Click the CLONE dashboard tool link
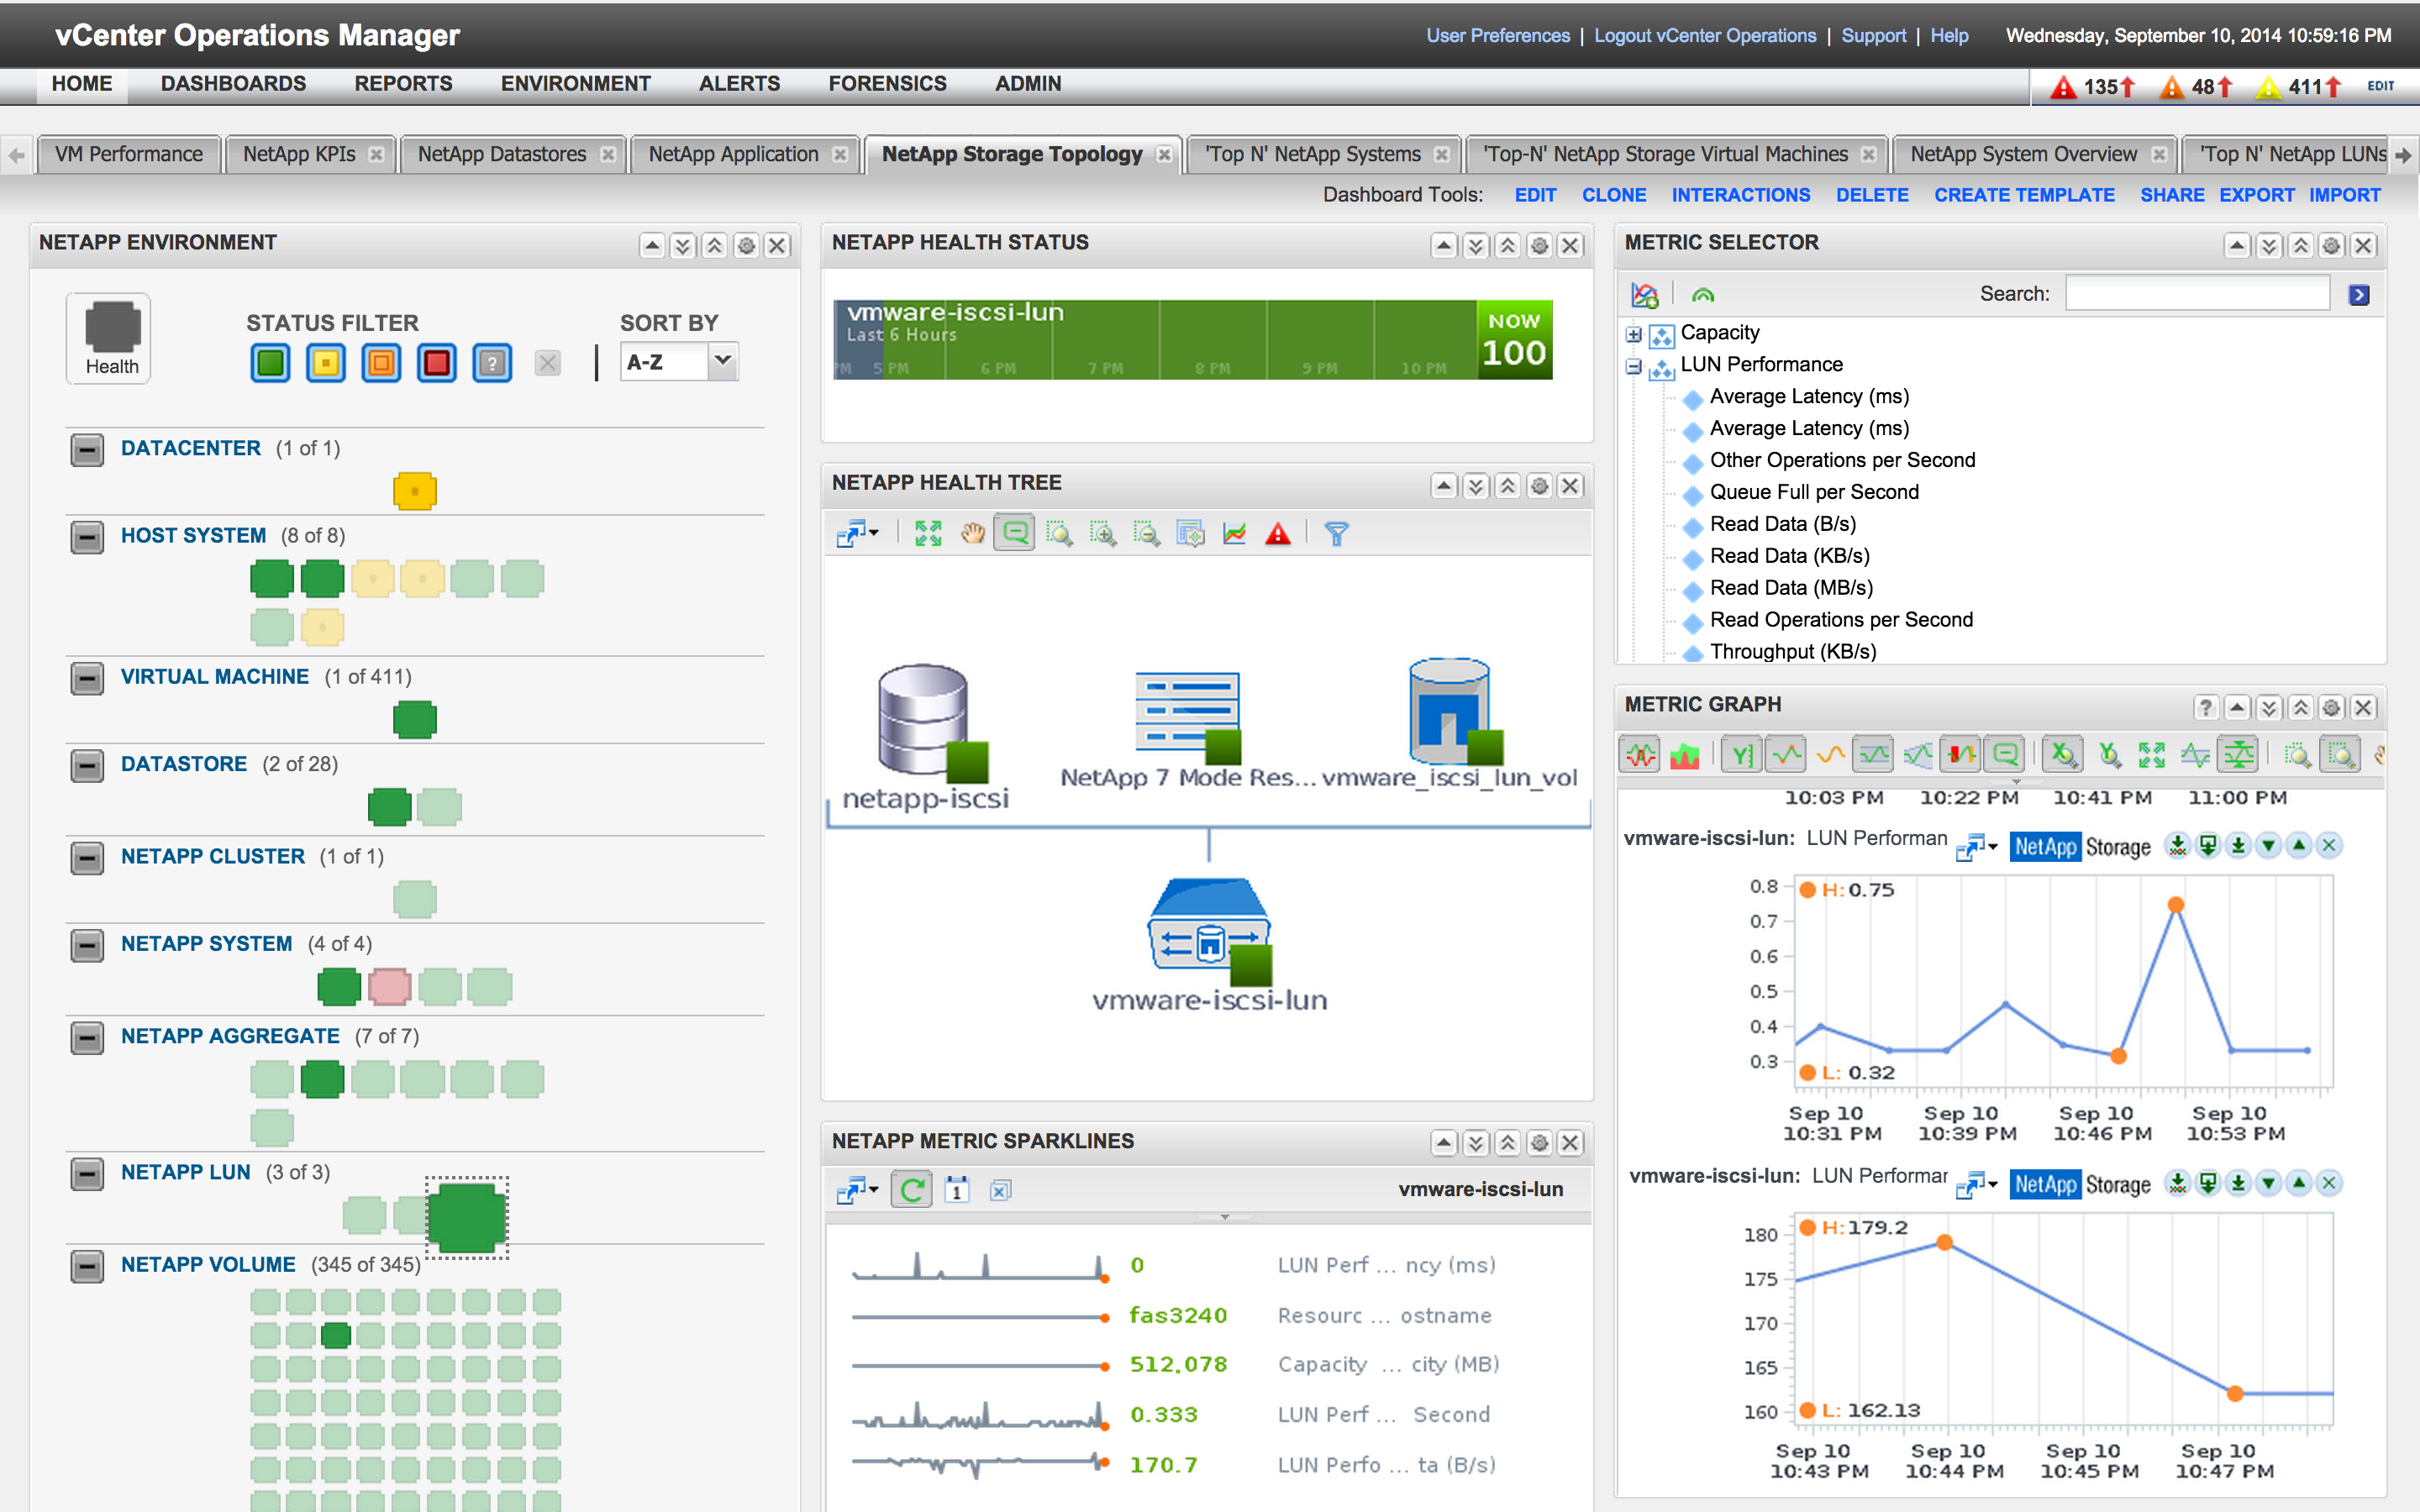2420x1512 pixels. pyautogui.click(x=1613, y=195)
